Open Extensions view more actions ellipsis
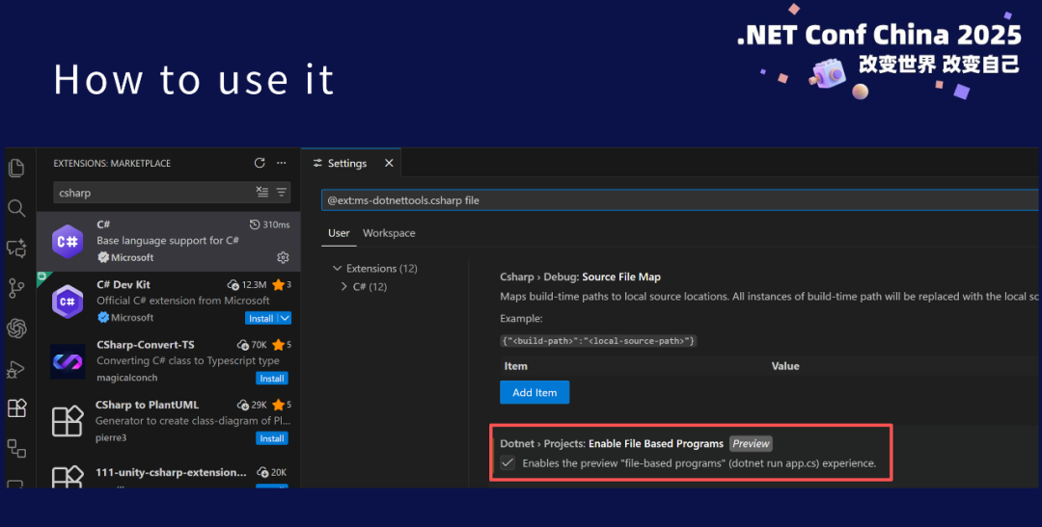 point(282,163)
